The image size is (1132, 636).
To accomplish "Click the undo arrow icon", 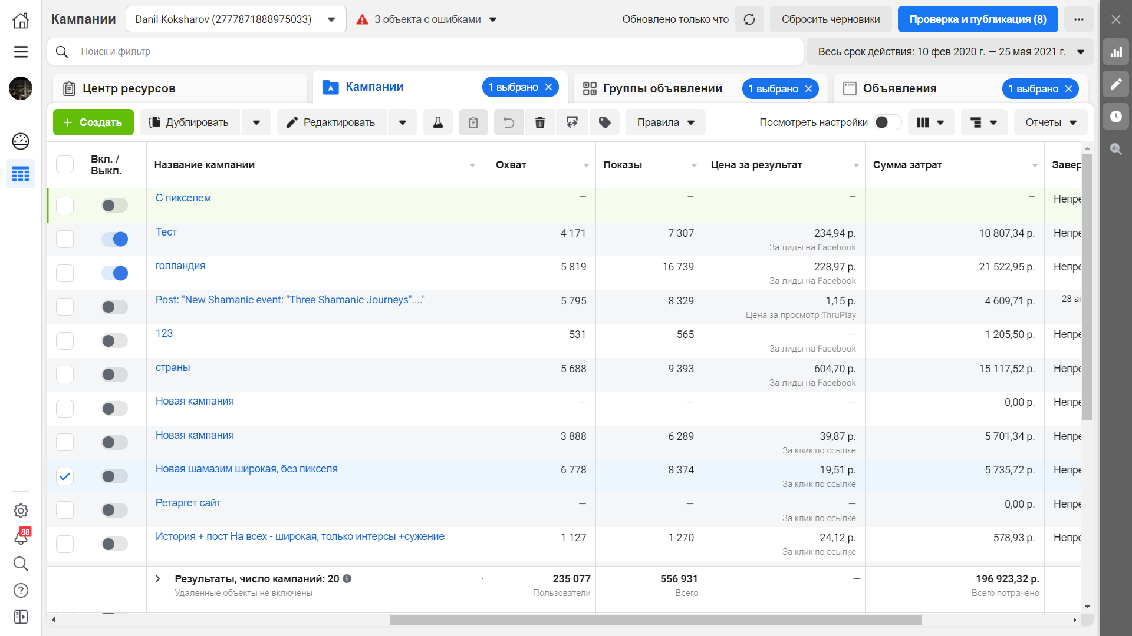I will (508, 122).
